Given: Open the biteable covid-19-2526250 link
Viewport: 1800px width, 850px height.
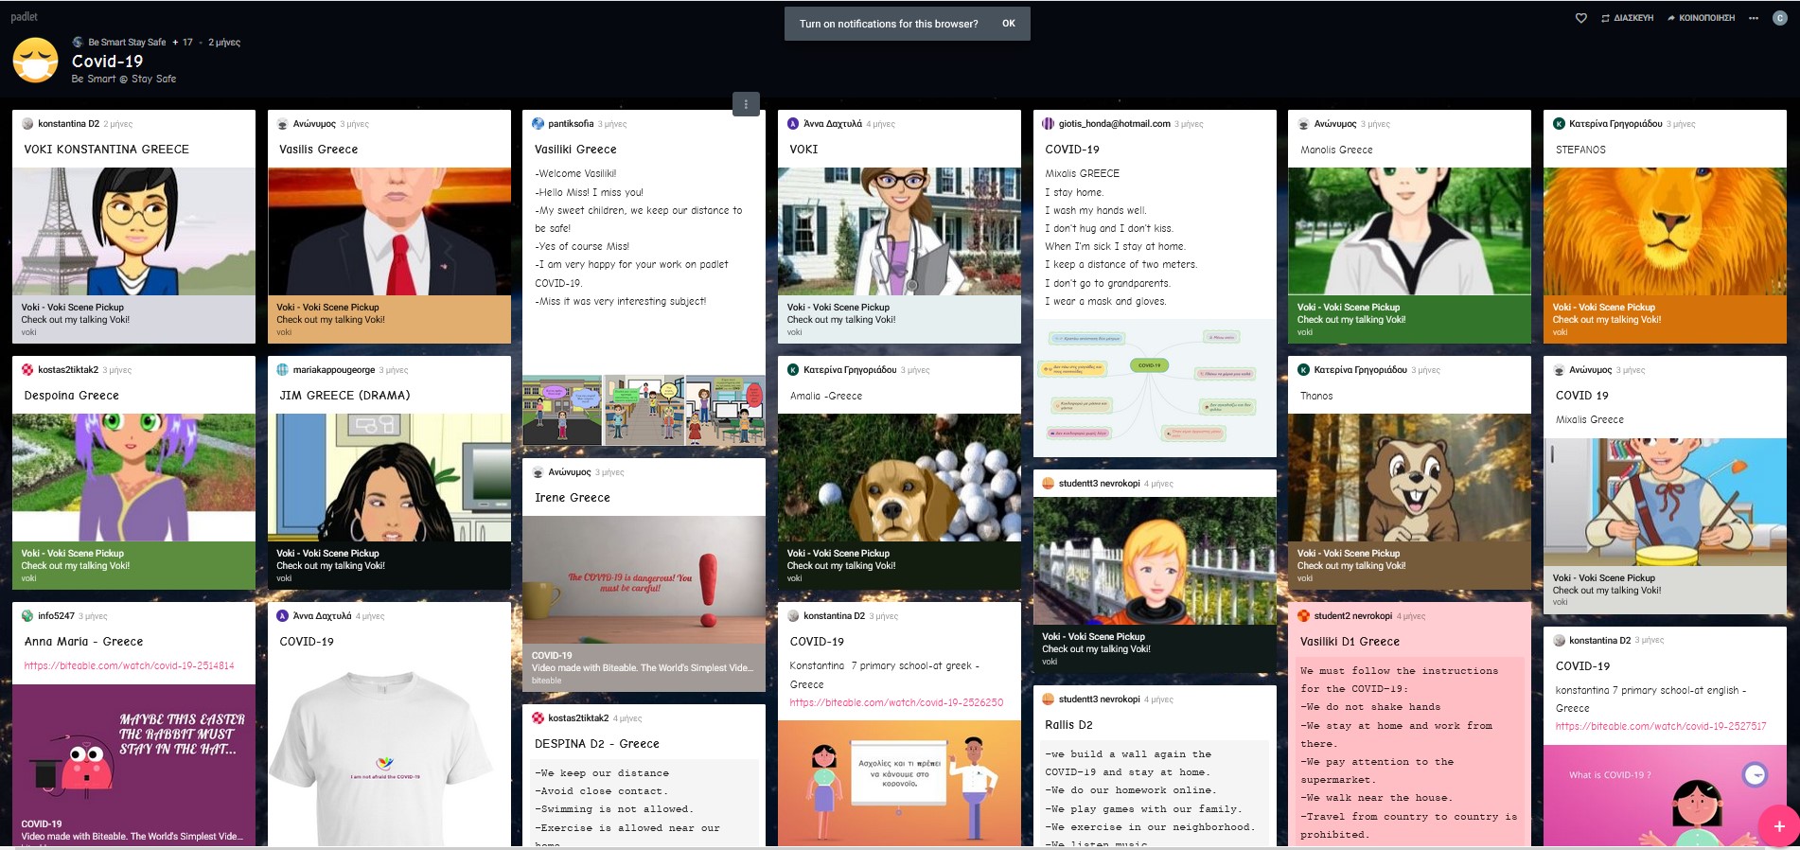Looking at the screenshot, I should 896,702.
